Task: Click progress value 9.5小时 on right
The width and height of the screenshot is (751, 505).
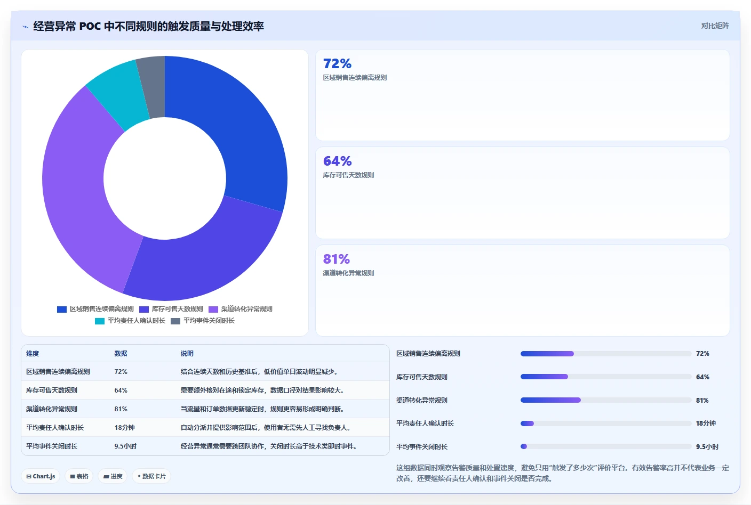Action: (x=707, y=447)
